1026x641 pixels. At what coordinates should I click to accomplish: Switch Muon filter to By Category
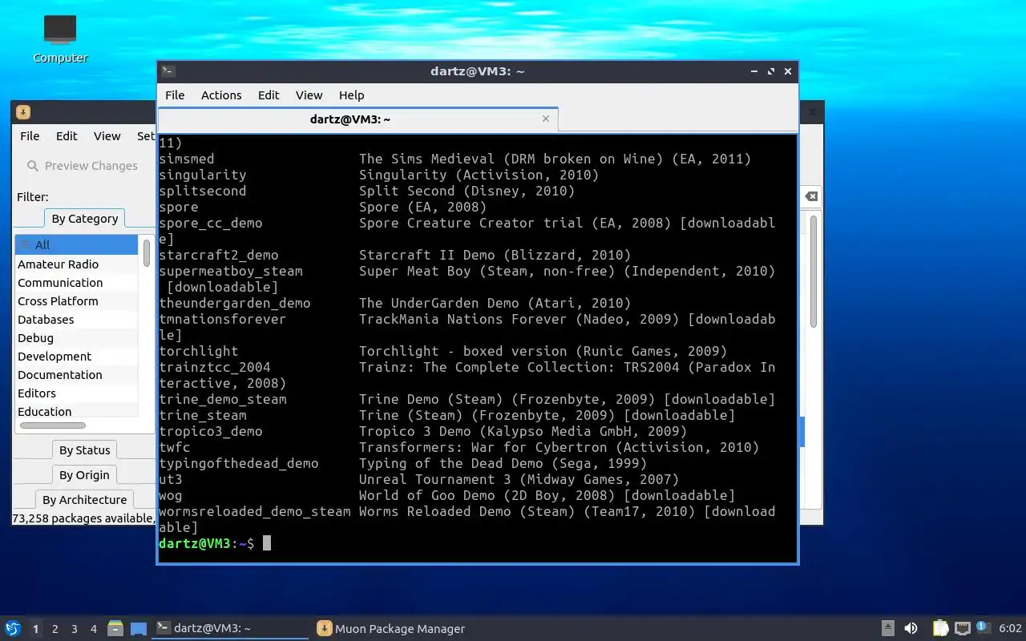click(84, 218)
